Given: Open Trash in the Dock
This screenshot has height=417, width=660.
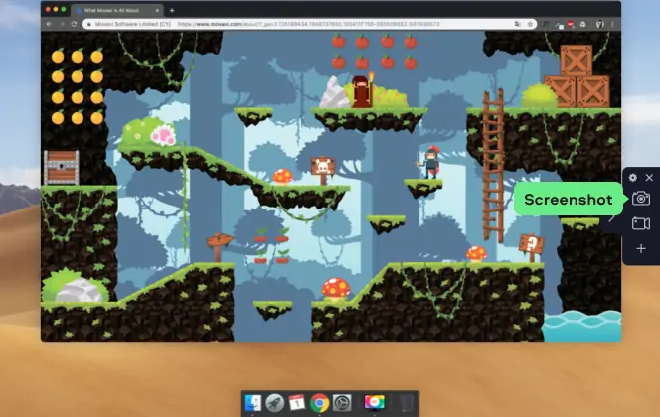Looking at the screenshot, I should pyautogui.click(x=407, y=403).
